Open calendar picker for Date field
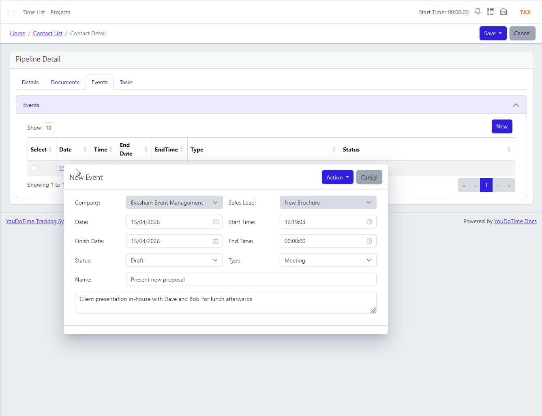542x416 pixels. point(216,222)
